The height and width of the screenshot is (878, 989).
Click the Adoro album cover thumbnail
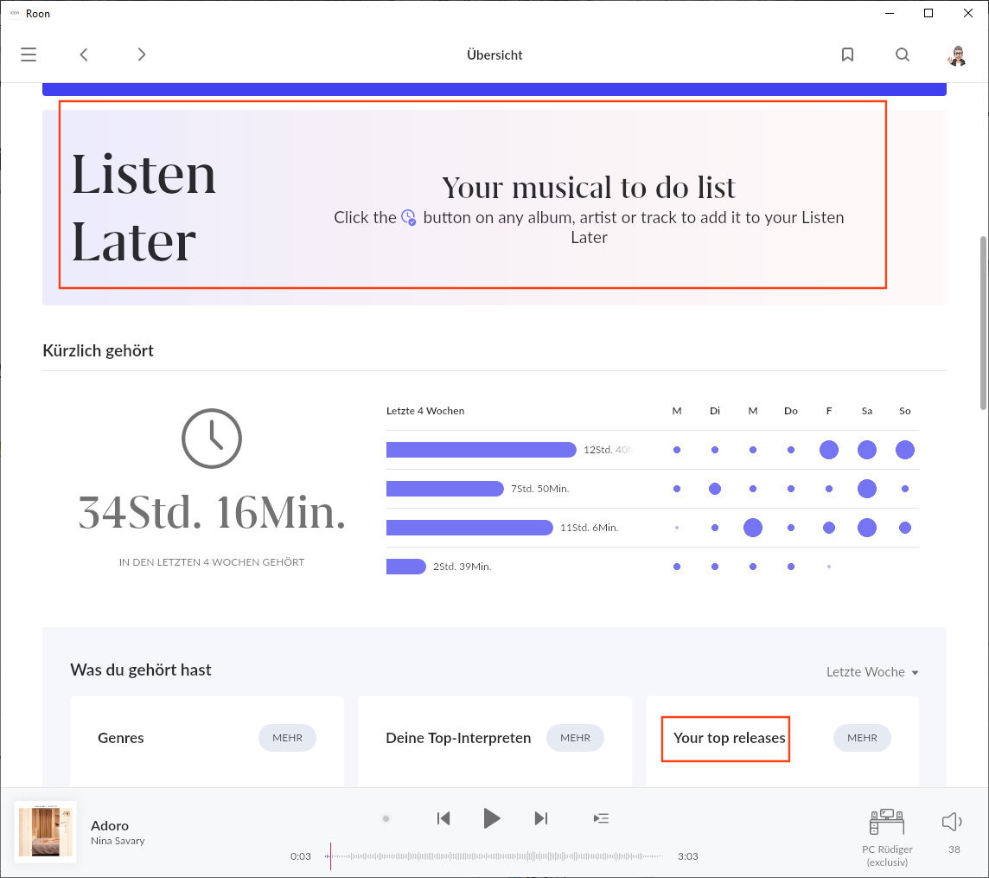click(46, 832)
